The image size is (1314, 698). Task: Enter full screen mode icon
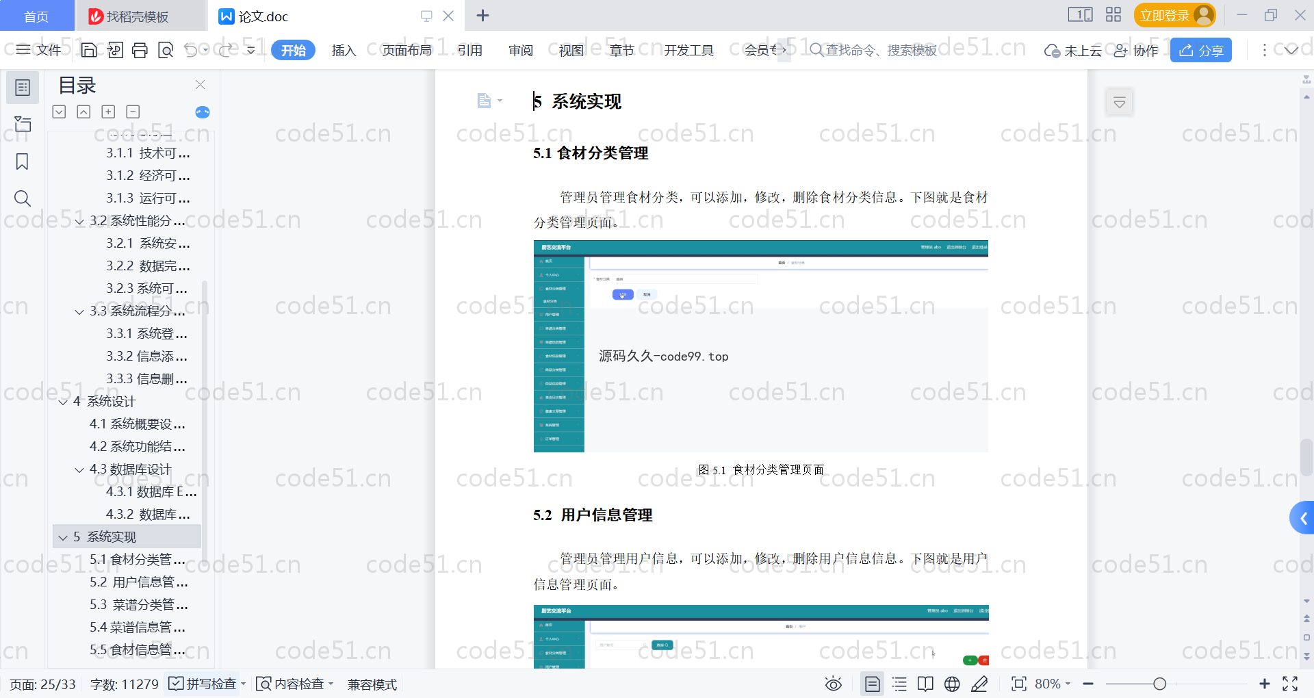coord(1290,684)
